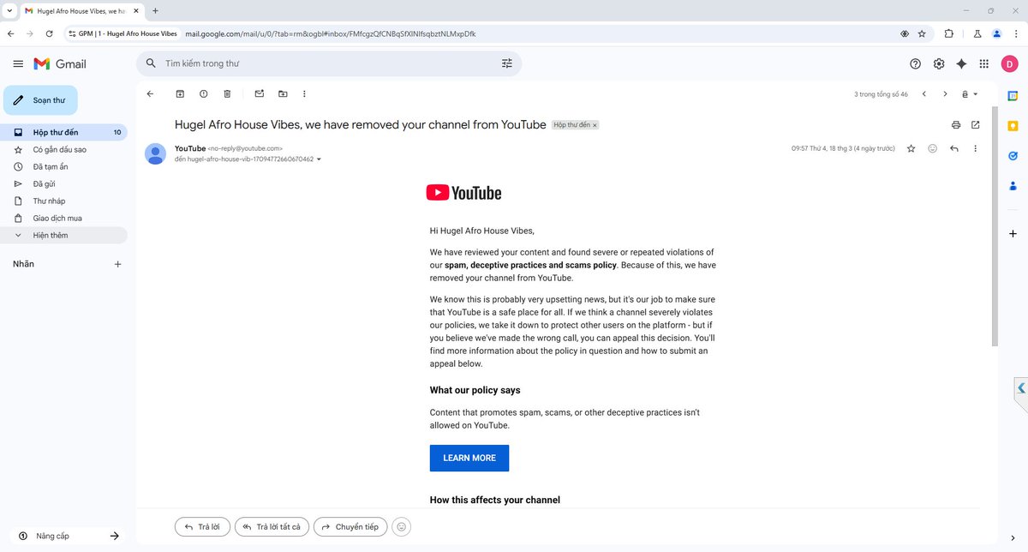Open a new browser tab

click(155, 10)
